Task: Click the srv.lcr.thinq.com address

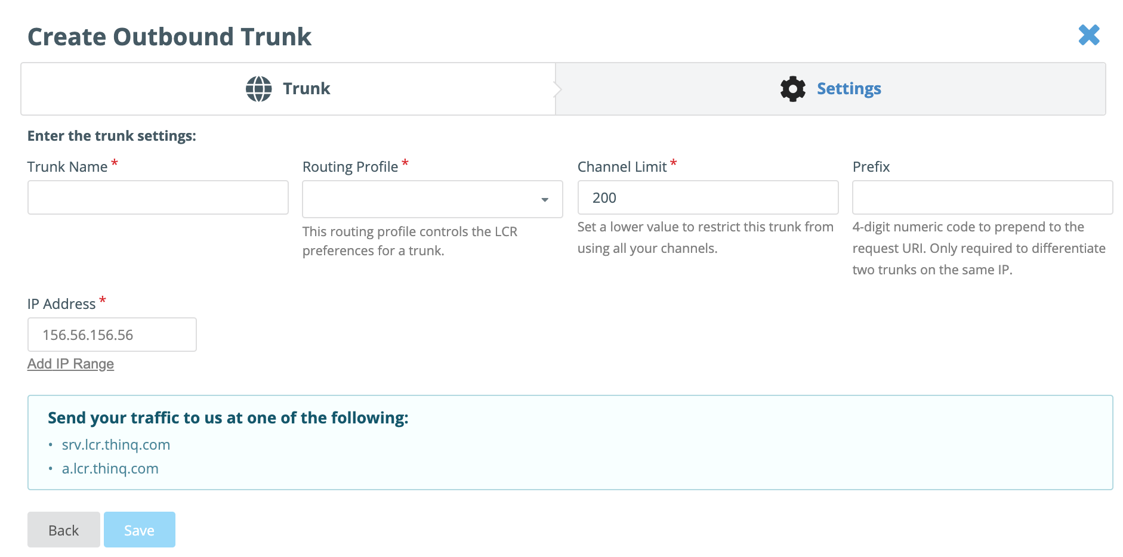Action: [x=116, y=445]
